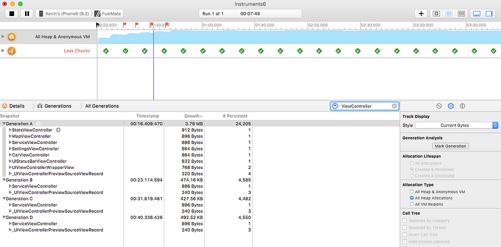501x247 pixels.
Task: Open the extended detail inspector tab
Action: [462, 106]
